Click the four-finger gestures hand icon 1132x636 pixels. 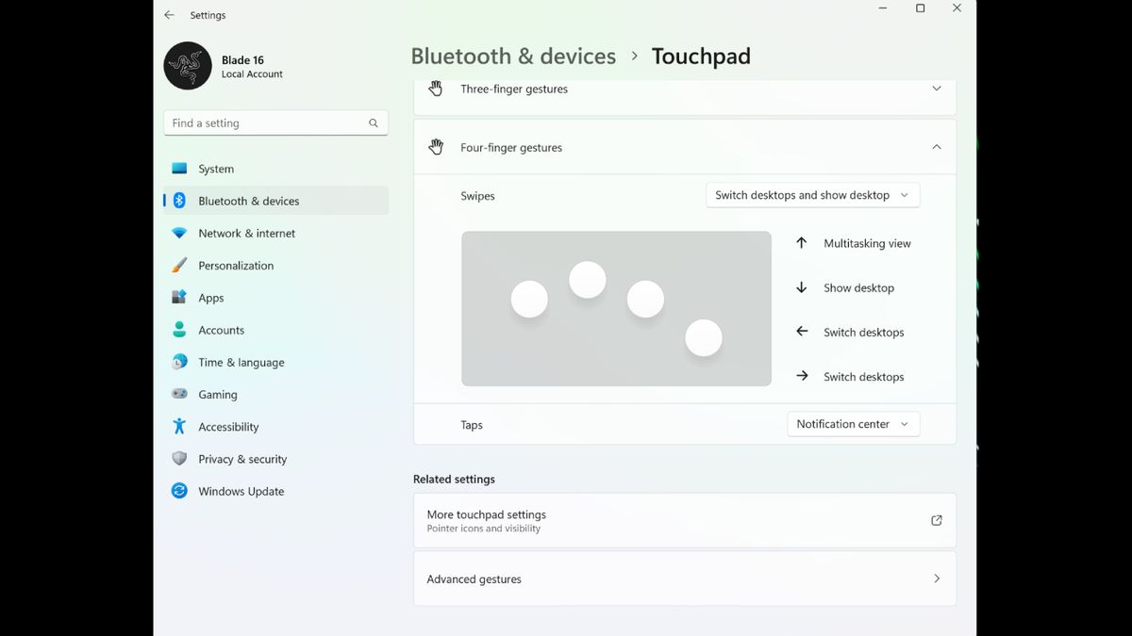436,147
